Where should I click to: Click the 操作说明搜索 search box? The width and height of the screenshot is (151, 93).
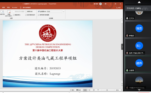pyautogui.click(x=27, y=8)
